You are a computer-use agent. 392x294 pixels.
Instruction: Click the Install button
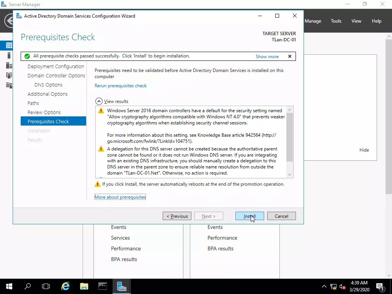point(250,216)
